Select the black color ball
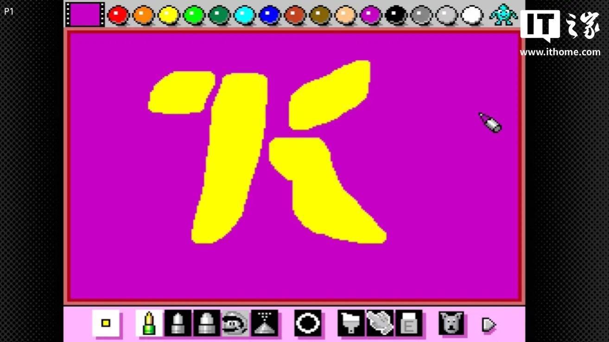The height and width of the screenshot is (342, 609). 395,15
